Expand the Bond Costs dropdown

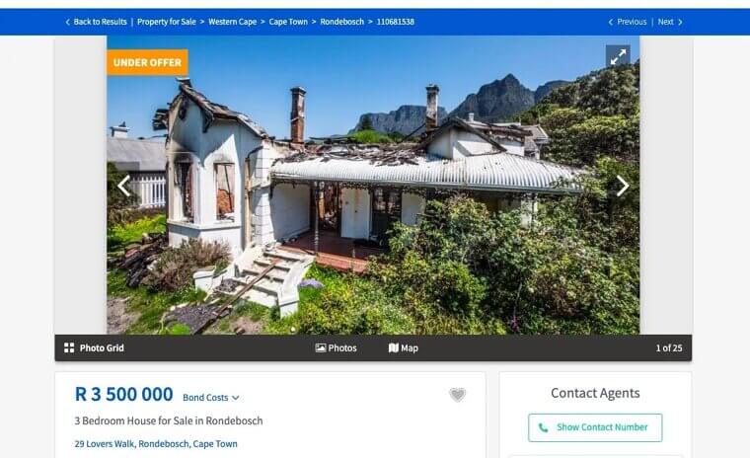tap(211, 398)
